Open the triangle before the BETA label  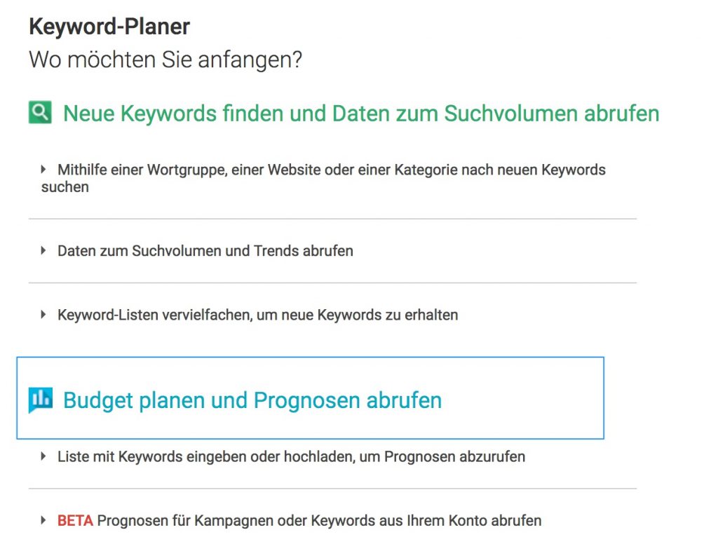click(x=44, y=521)
